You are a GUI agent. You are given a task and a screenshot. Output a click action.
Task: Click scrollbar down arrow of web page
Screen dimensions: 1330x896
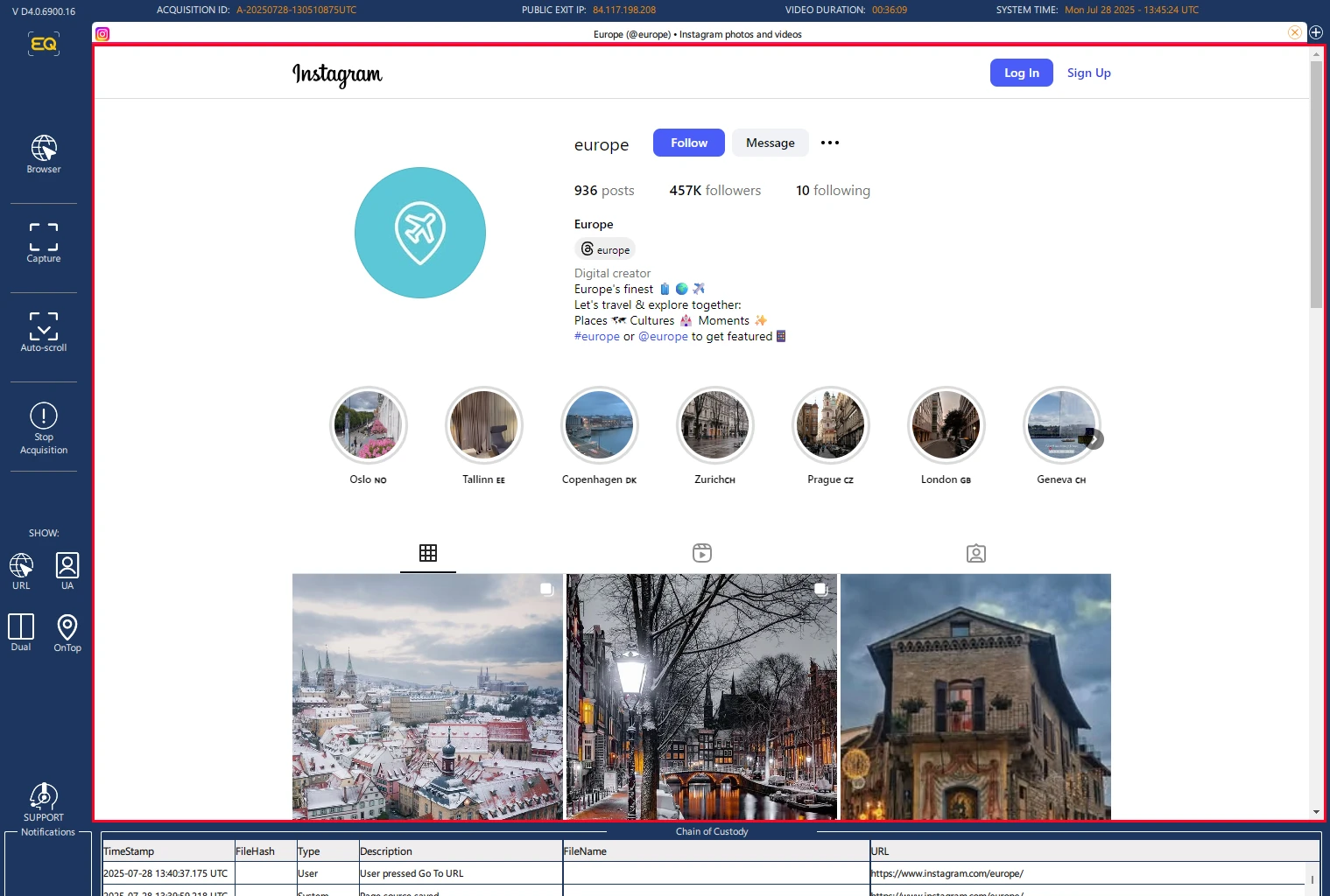tap(1316, 812)
